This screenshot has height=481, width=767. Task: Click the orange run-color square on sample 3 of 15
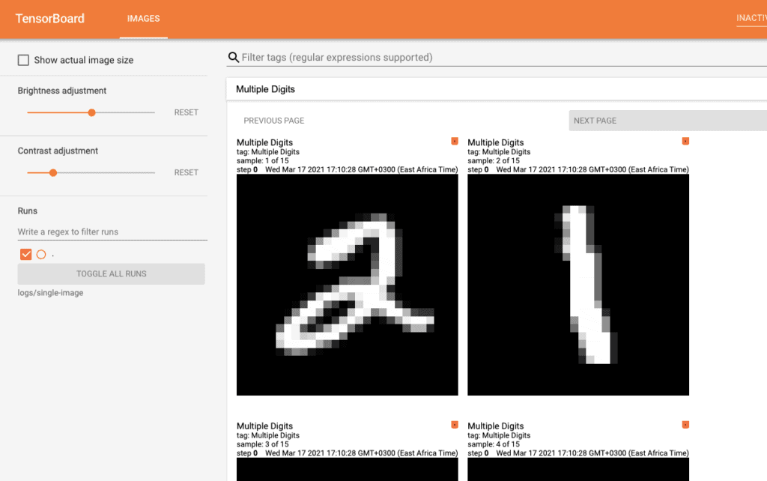coord(455,425)
